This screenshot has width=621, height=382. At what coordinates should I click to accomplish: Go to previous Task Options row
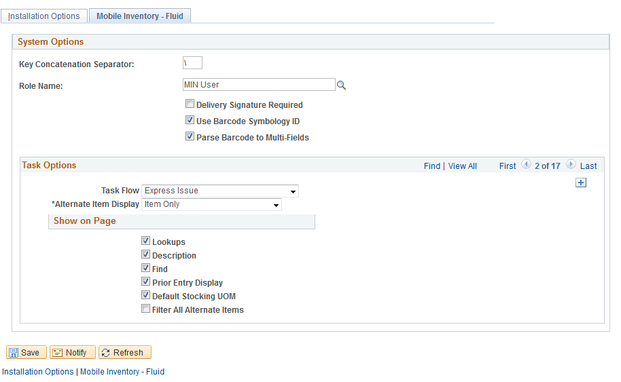[x=526, y=164]
